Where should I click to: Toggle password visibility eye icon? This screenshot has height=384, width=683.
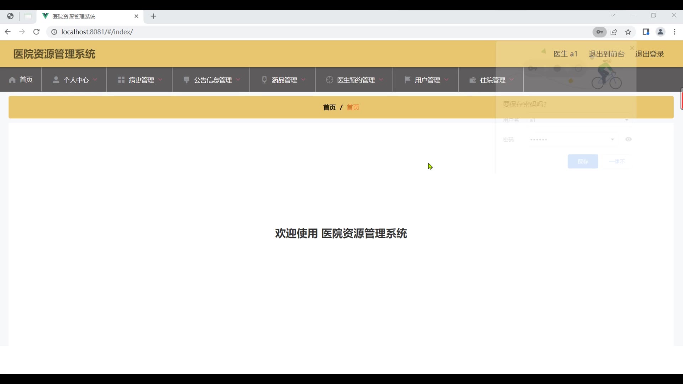(x=629, y=139)
